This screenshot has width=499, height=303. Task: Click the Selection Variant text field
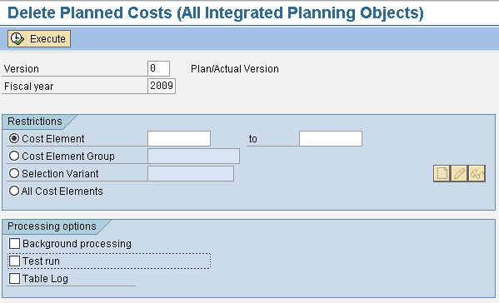(191, 174)
